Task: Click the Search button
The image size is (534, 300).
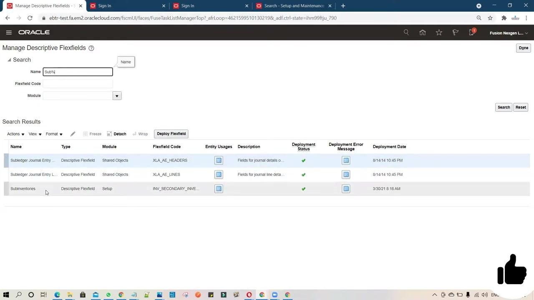Action: coord(504,107)
